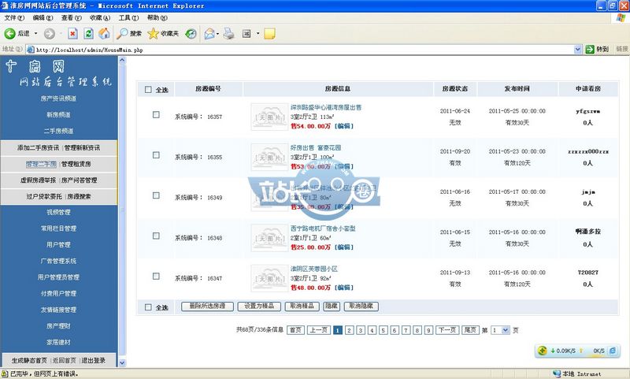Go to the 下一页 page button

point(447,330)
